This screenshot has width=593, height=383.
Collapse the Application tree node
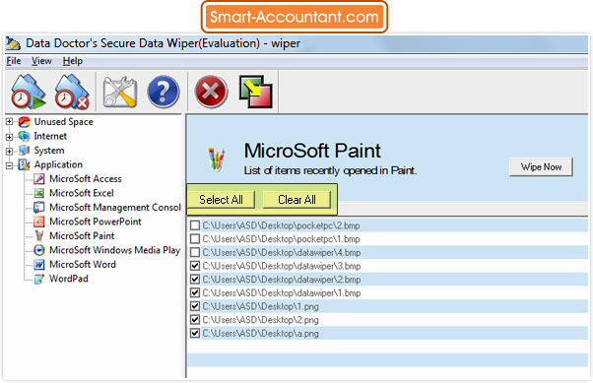pos(9,165)
